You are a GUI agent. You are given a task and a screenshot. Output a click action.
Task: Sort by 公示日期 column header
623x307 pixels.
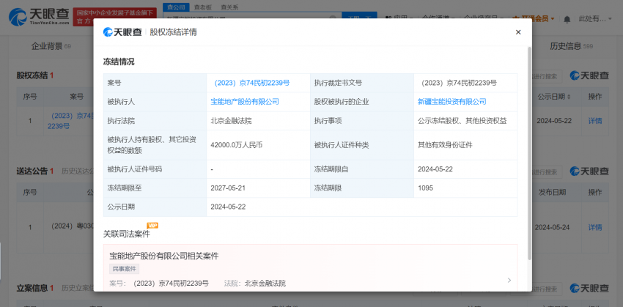click(554, 97)
